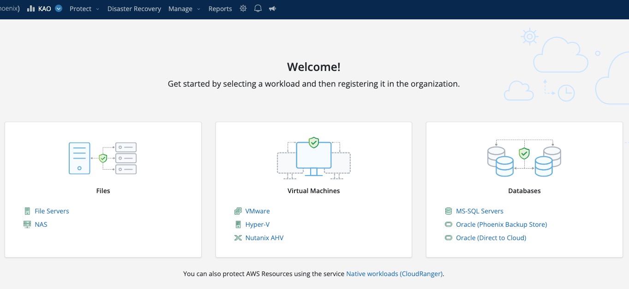Click the Virtual Machines card heading

tap(314, 191)
